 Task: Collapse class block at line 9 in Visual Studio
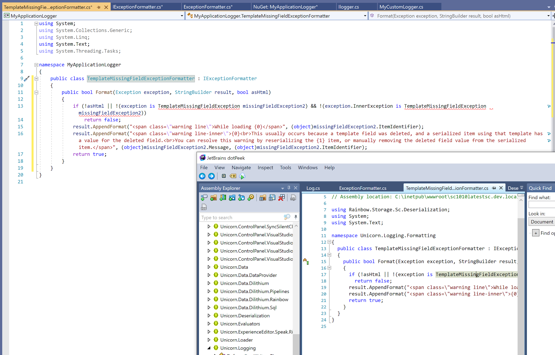36,79
